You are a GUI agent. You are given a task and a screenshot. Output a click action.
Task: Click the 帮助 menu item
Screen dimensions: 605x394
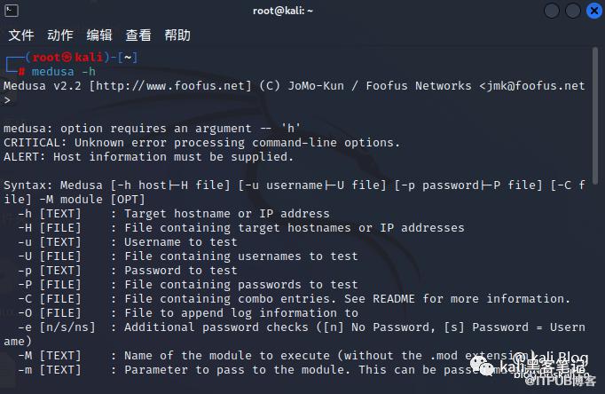coord(177,35)
